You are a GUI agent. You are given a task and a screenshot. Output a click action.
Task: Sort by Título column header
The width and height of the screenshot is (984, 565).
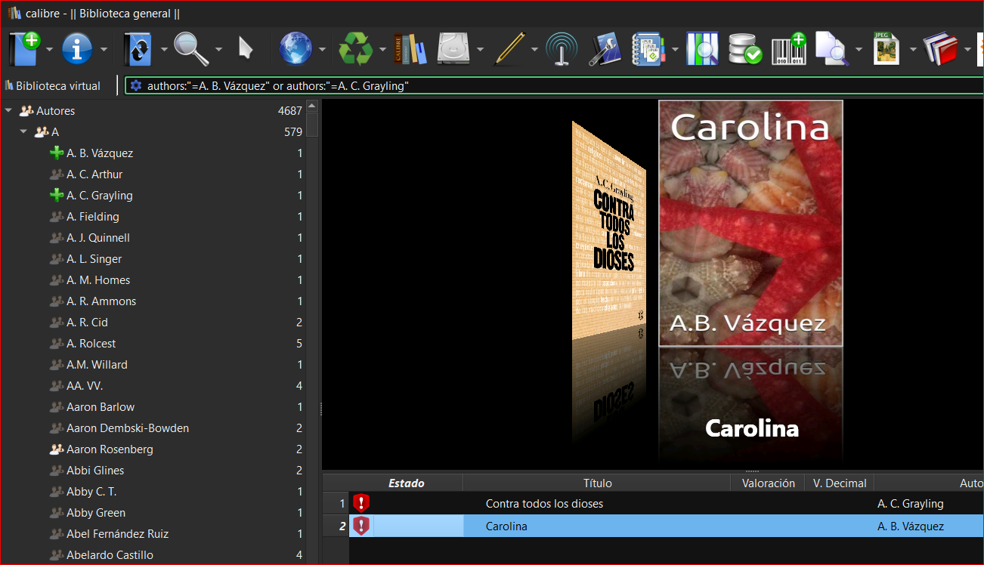[x=597, y=483]
